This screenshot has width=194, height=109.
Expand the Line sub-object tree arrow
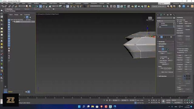(x=158, y=27)
